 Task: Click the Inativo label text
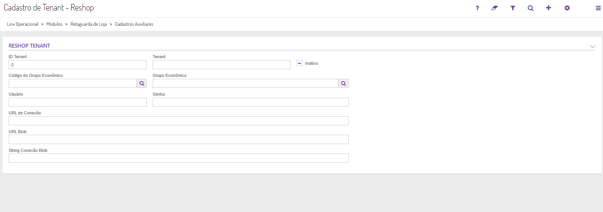pyautogui.click(x=311, y=63)
